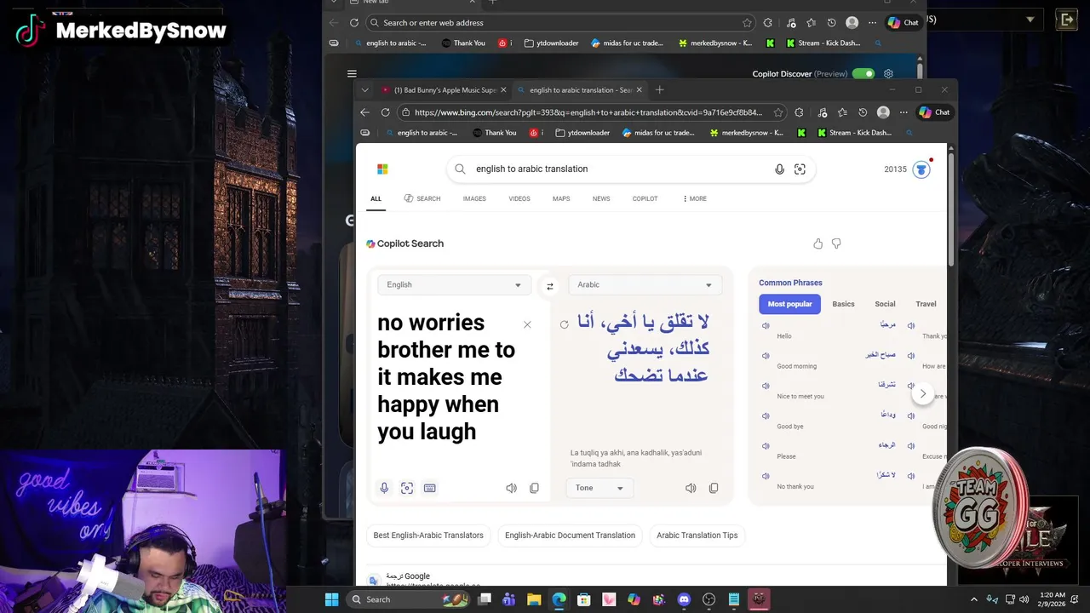Image resolution: width=1090 pixels, height=613 pixels.
Task: Open the Tone dropdown
Action: click(599, 488)
